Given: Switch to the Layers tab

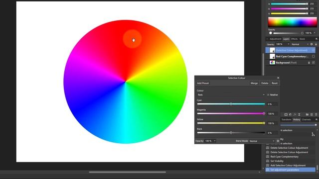Looking at the screenshot, I should (x=286, y=39).
